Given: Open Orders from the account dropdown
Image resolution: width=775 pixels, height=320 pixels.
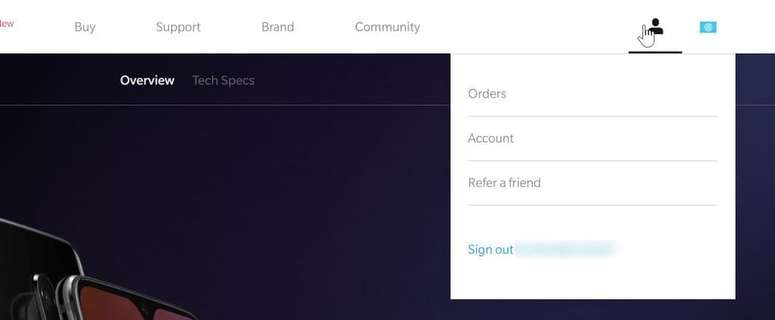Looking at the screenshot, I should coord(593,94).
